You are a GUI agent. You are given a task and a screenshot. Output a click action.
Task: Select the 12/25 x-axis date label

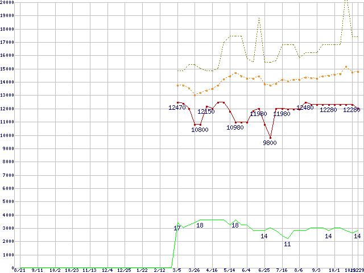point(125,271)
